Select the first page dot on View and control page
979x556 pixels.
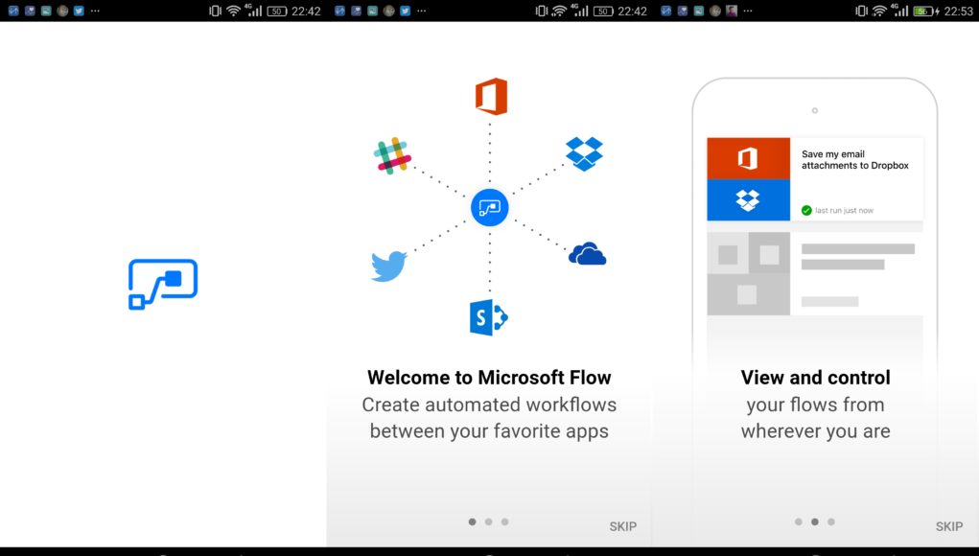(799, 521)
